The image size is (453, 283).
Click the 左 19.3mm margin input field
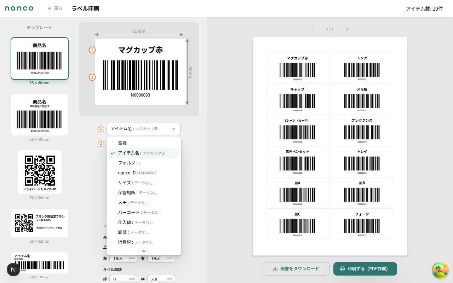coord(123,258)
